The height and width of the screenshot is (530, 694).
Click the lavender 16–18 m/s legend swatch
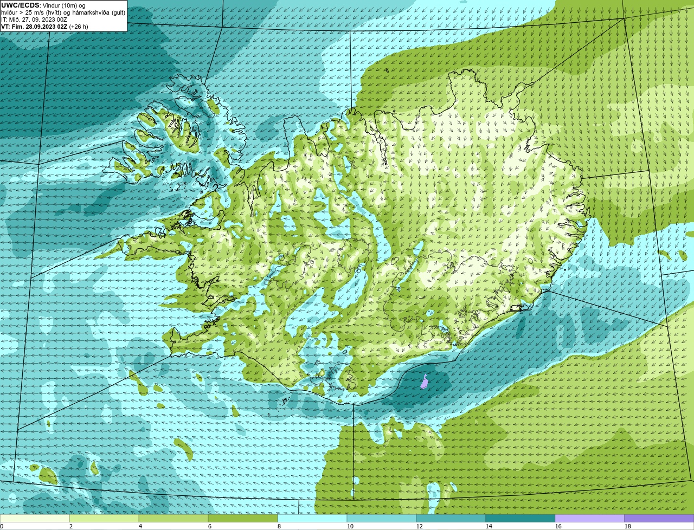590,519
